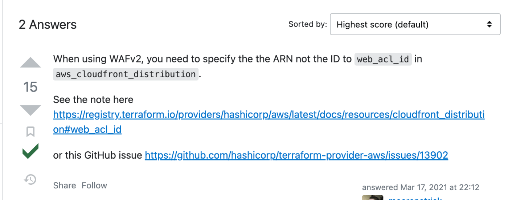Click the Sorted by label
Image resolution: width=508 pixels, height=200 pixels.
click(x=307, y=24)
